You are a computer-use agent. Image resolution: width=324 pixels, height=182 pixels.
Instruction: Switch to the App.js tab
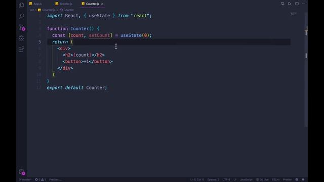tap(36, 4)
